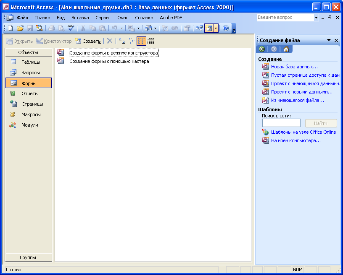This screenshot has width=343, height=275.
Task: Select the Макросы object category
Action: (x=29, y=114)
